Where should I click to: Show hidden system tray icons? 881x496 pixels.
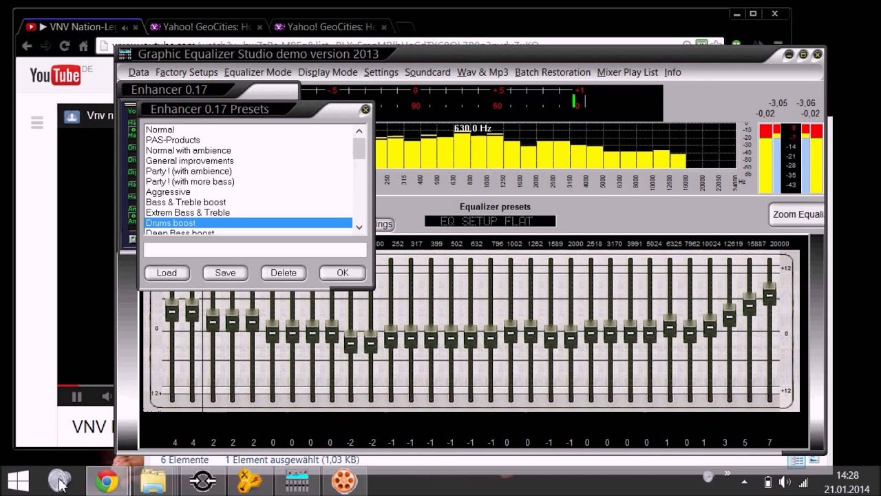(744, 482)
